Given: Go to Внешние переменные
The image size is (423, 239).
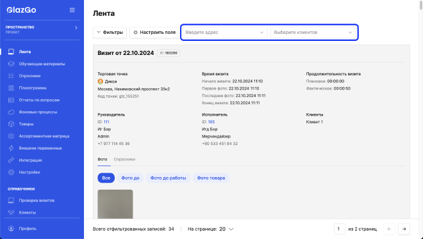Looking at the screenshot, I should coord(40,148).
